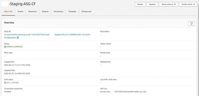This screenshot has height=96, width=199.
Task: Select the Stack info tab
Action: point(8,12)
